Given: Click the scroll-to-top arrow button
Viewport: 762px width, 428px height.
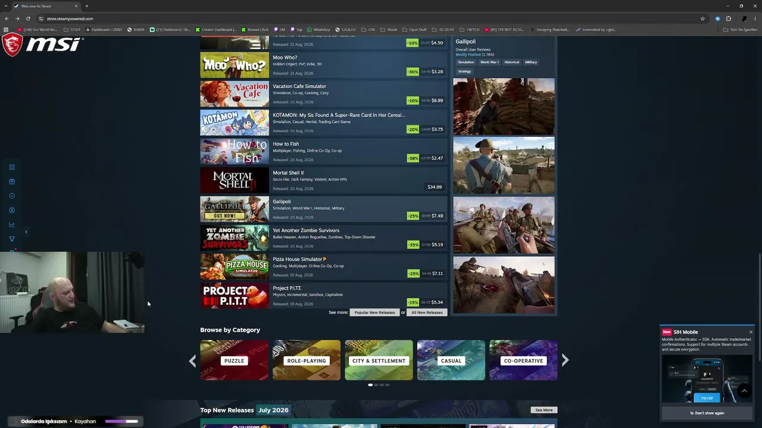Looking at the screenshot, I should (x=744, y=391).
